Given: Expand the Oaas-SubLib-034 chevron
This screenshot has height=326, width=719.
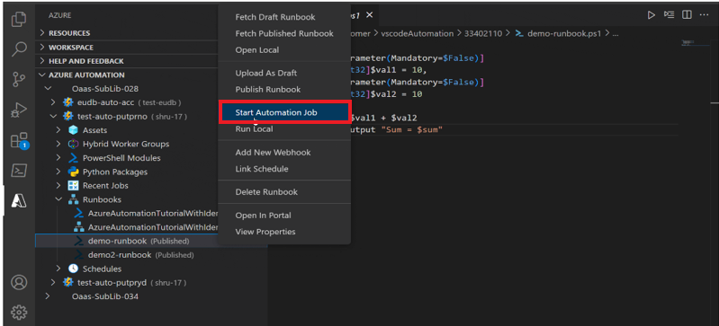Looking at the screenshot, I should [x=48, y=296].
